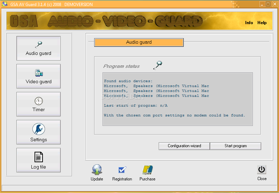Image resolution: width=279 pixels, height=193 pixels.
Task: Open the Help menu in banner
Action: 262,23
